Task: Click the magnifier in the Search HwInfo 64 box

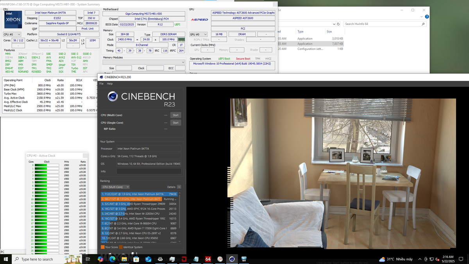Action: coord(423,23)
